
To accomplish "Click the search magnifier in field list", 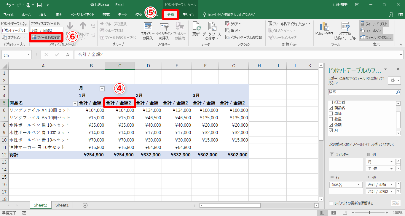I will click(398, 92).
